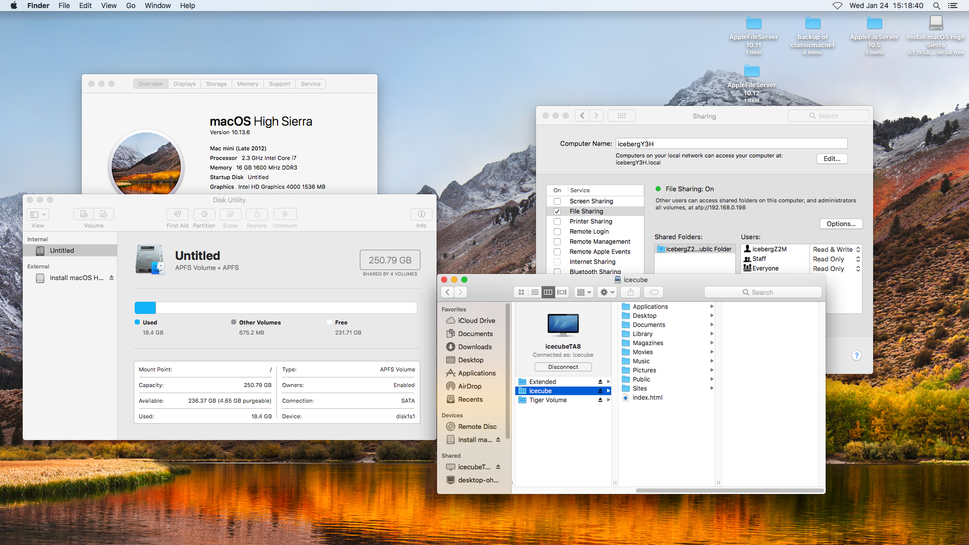Open Disk Utility Info button

tap(421, 214)
